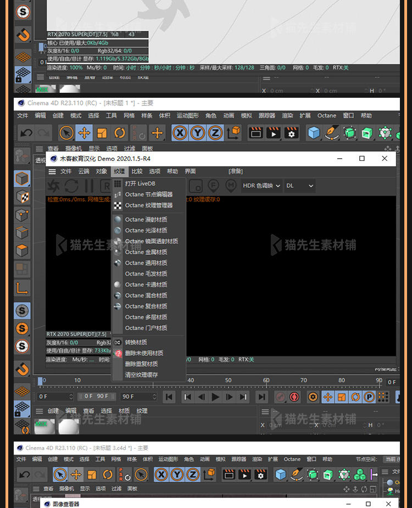The height and width of the screenshot is (508, 412).
Task: Toggle X axis lock in 未标题 1 window
Action: (180, 133)
